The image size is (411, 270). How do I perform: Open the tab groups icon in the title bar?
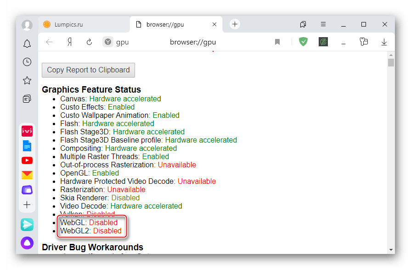pos(303,24)
